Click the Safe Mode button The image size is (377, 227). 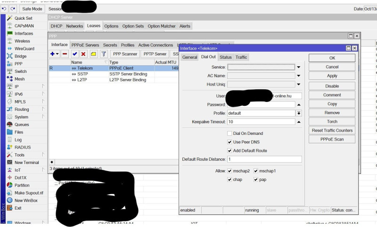coord(32,9)
